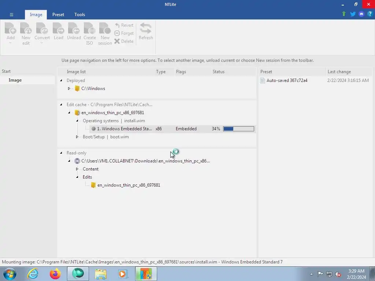Open the Help question mark icon

point(370,14)
